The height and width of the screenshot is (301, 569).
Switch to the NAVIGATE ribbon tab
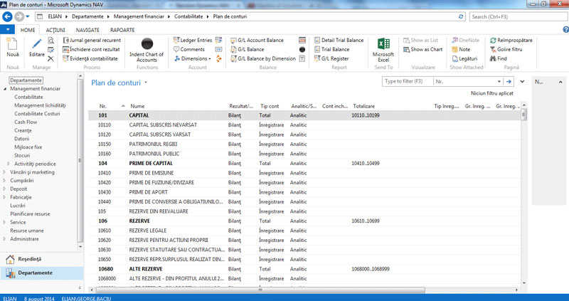(x=87, y=30)
